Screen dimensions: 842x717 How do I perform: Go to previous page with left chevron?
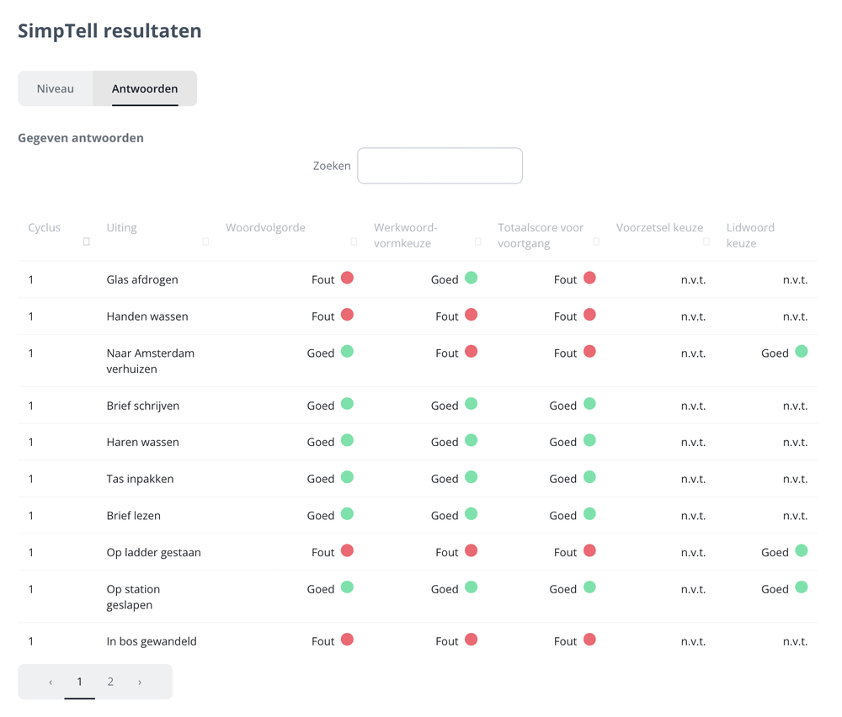point(51,682)
